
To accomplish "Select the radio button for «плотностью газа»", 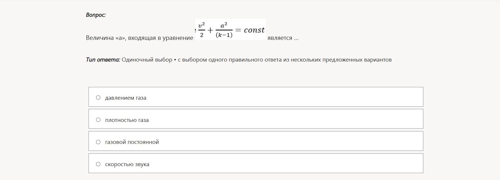I will [98, 120].
